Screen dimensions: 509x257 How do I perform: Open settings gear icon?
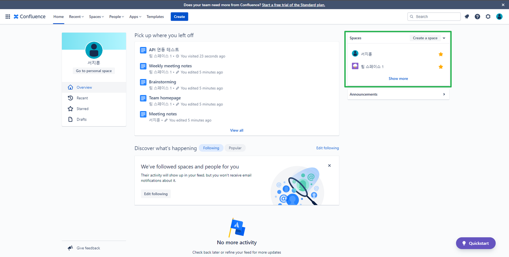(488, 16)
